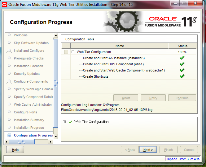Select the Installation Summary step
The height and width of the screenshot is (167, 206).
coord(29,120)
